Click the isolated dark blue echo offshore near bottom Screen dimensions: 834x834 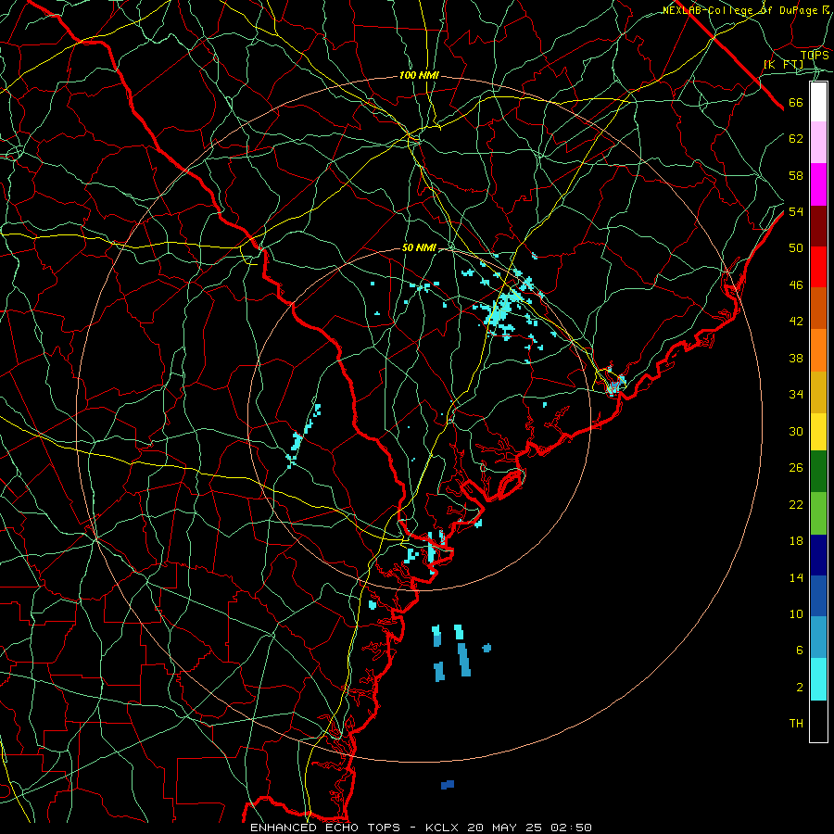click(x=448, y=785)
